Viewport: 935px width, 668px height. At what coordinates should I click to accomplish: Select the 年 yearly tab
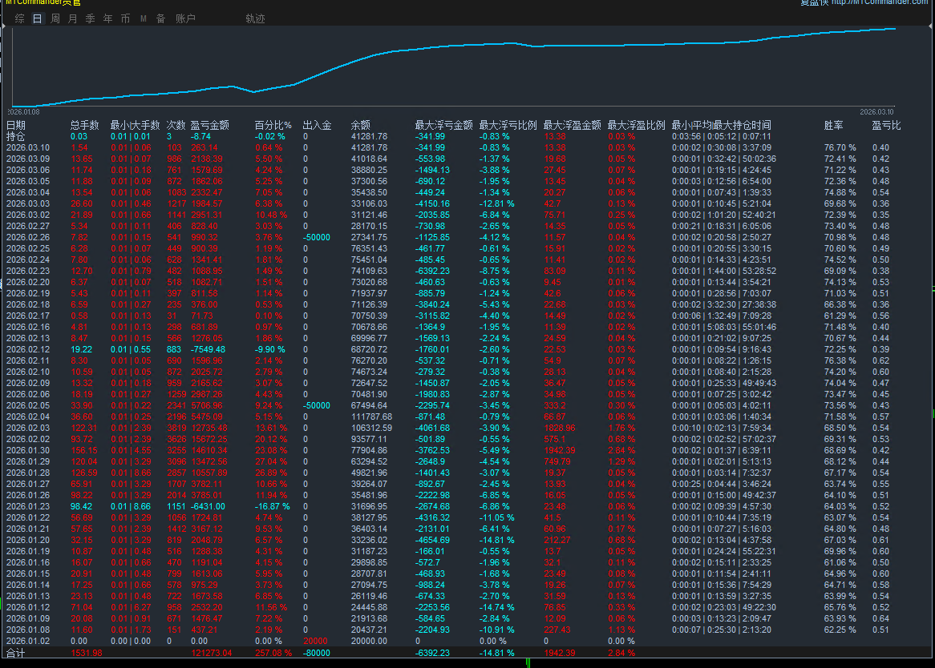(x=107, y=18)
